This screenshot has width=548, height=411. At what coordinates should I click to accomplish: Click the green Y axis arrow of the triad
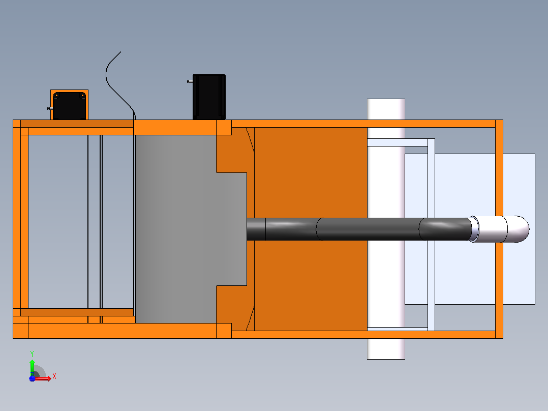[32, 366]
